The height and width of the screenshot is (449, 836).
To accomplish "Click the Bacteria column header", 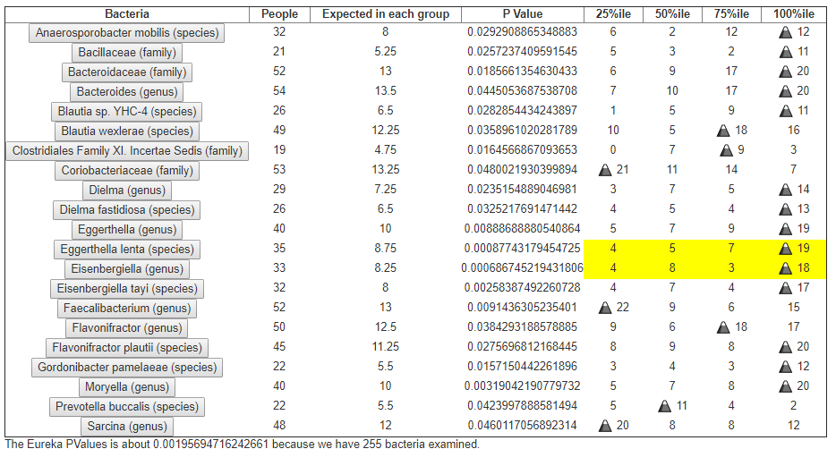I will 127,14.
